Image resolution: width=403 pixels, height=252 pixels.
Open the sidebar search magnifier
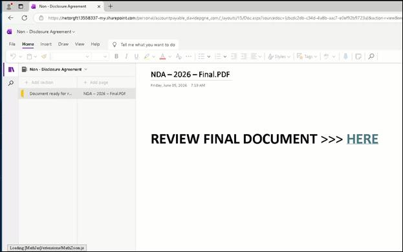click(x=11, y=83)
